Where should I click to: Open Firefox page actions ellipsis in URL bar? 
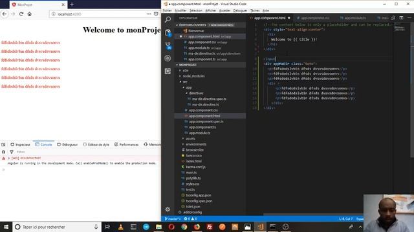(x=149, y=14)
